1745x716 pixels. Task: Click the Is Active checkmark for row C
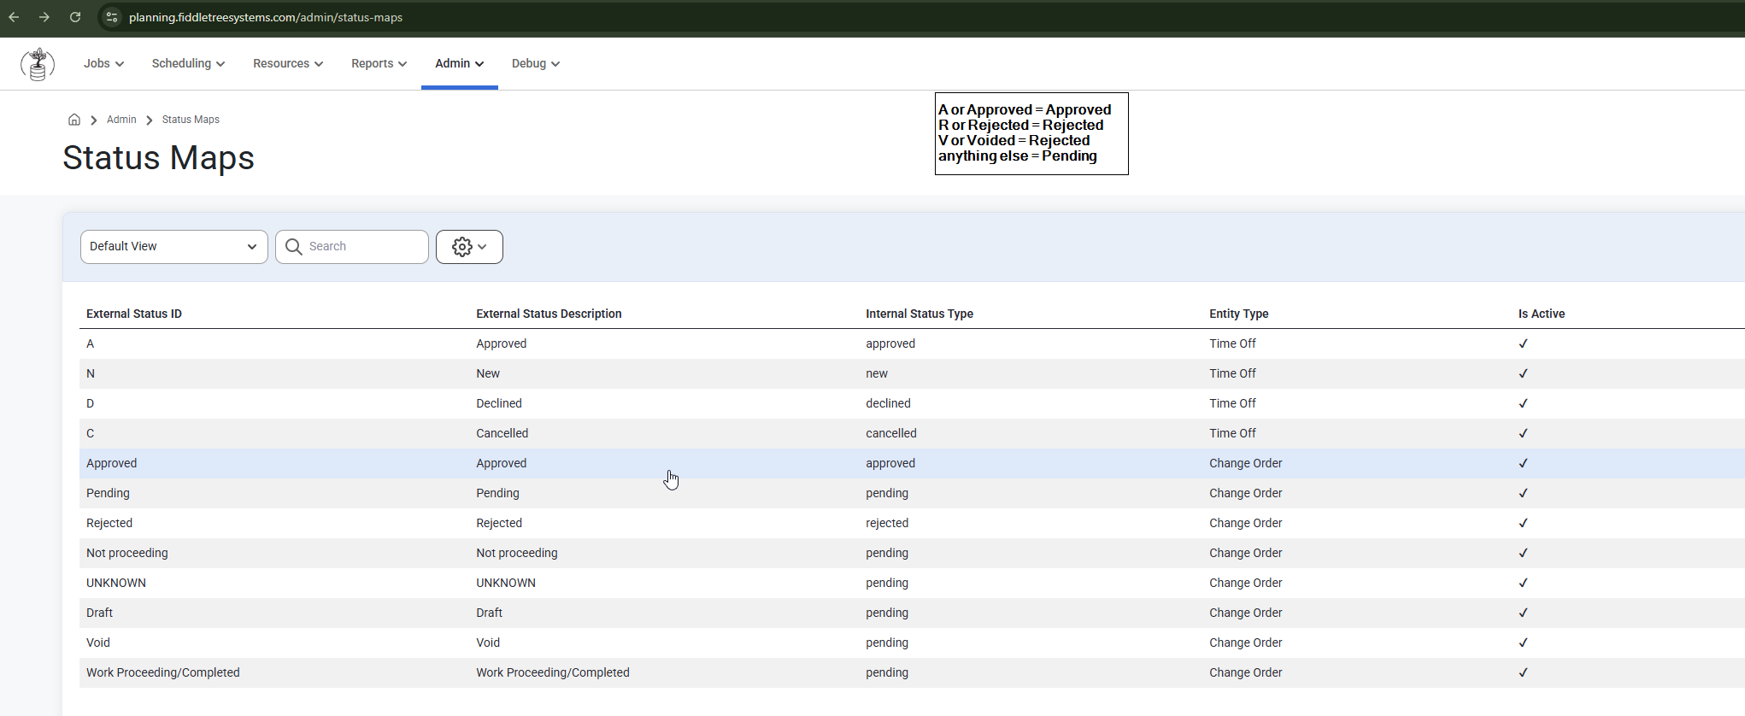coord(1523,433)
